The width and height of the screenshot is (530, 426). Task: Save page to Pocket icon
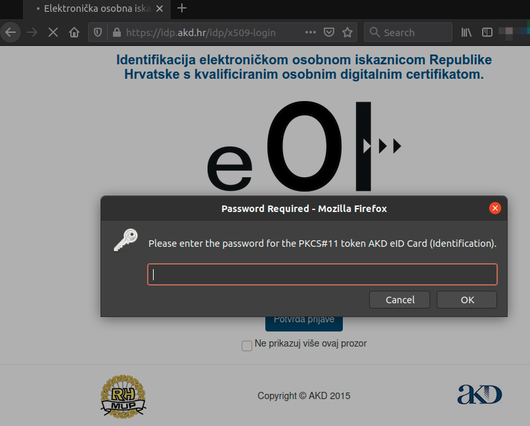(329, 32)
